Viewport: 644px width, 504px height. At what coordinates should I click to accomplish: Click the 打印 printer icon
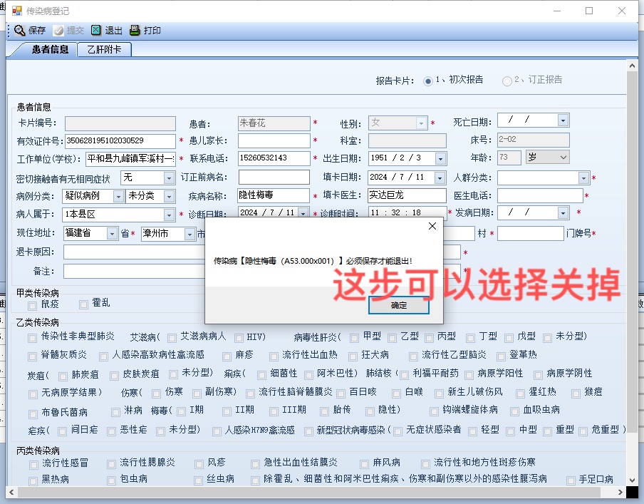point(135,30)
